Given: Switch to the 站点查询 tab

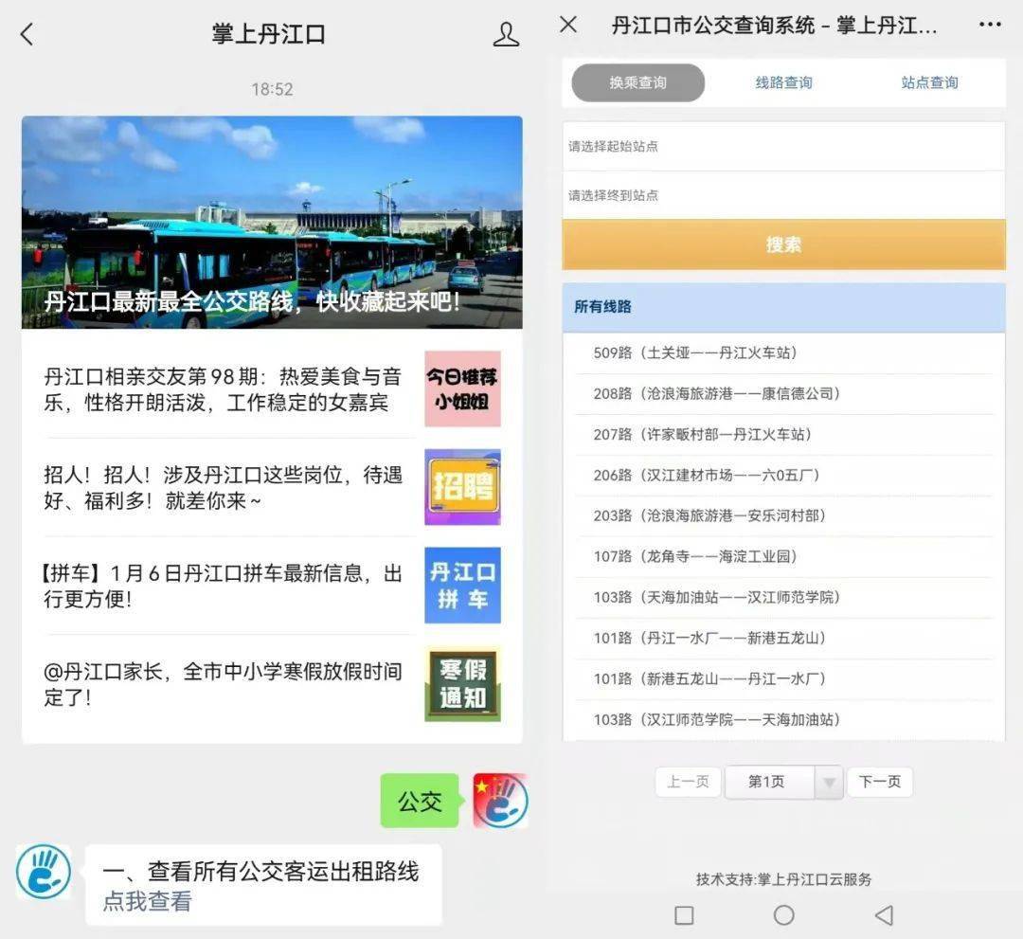Looking at the screenshot, I should [x=930, y=82].
